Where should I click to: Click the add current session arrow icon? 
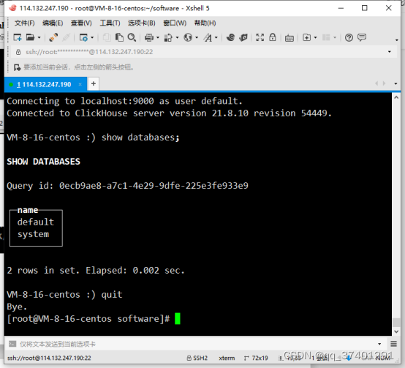coord(17,67)
